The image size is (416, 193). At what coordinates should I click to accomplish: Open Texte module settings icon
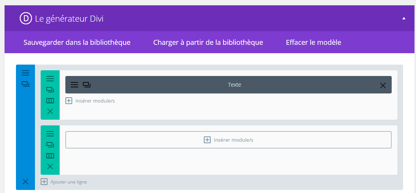(74, 85)
